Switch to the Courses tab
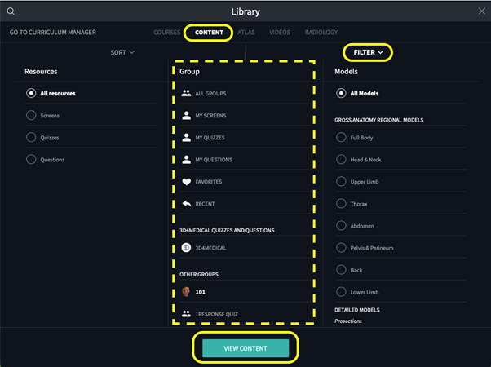Viewport: 491px width, 367px height. pyautogui.click(x=166, y=33)
